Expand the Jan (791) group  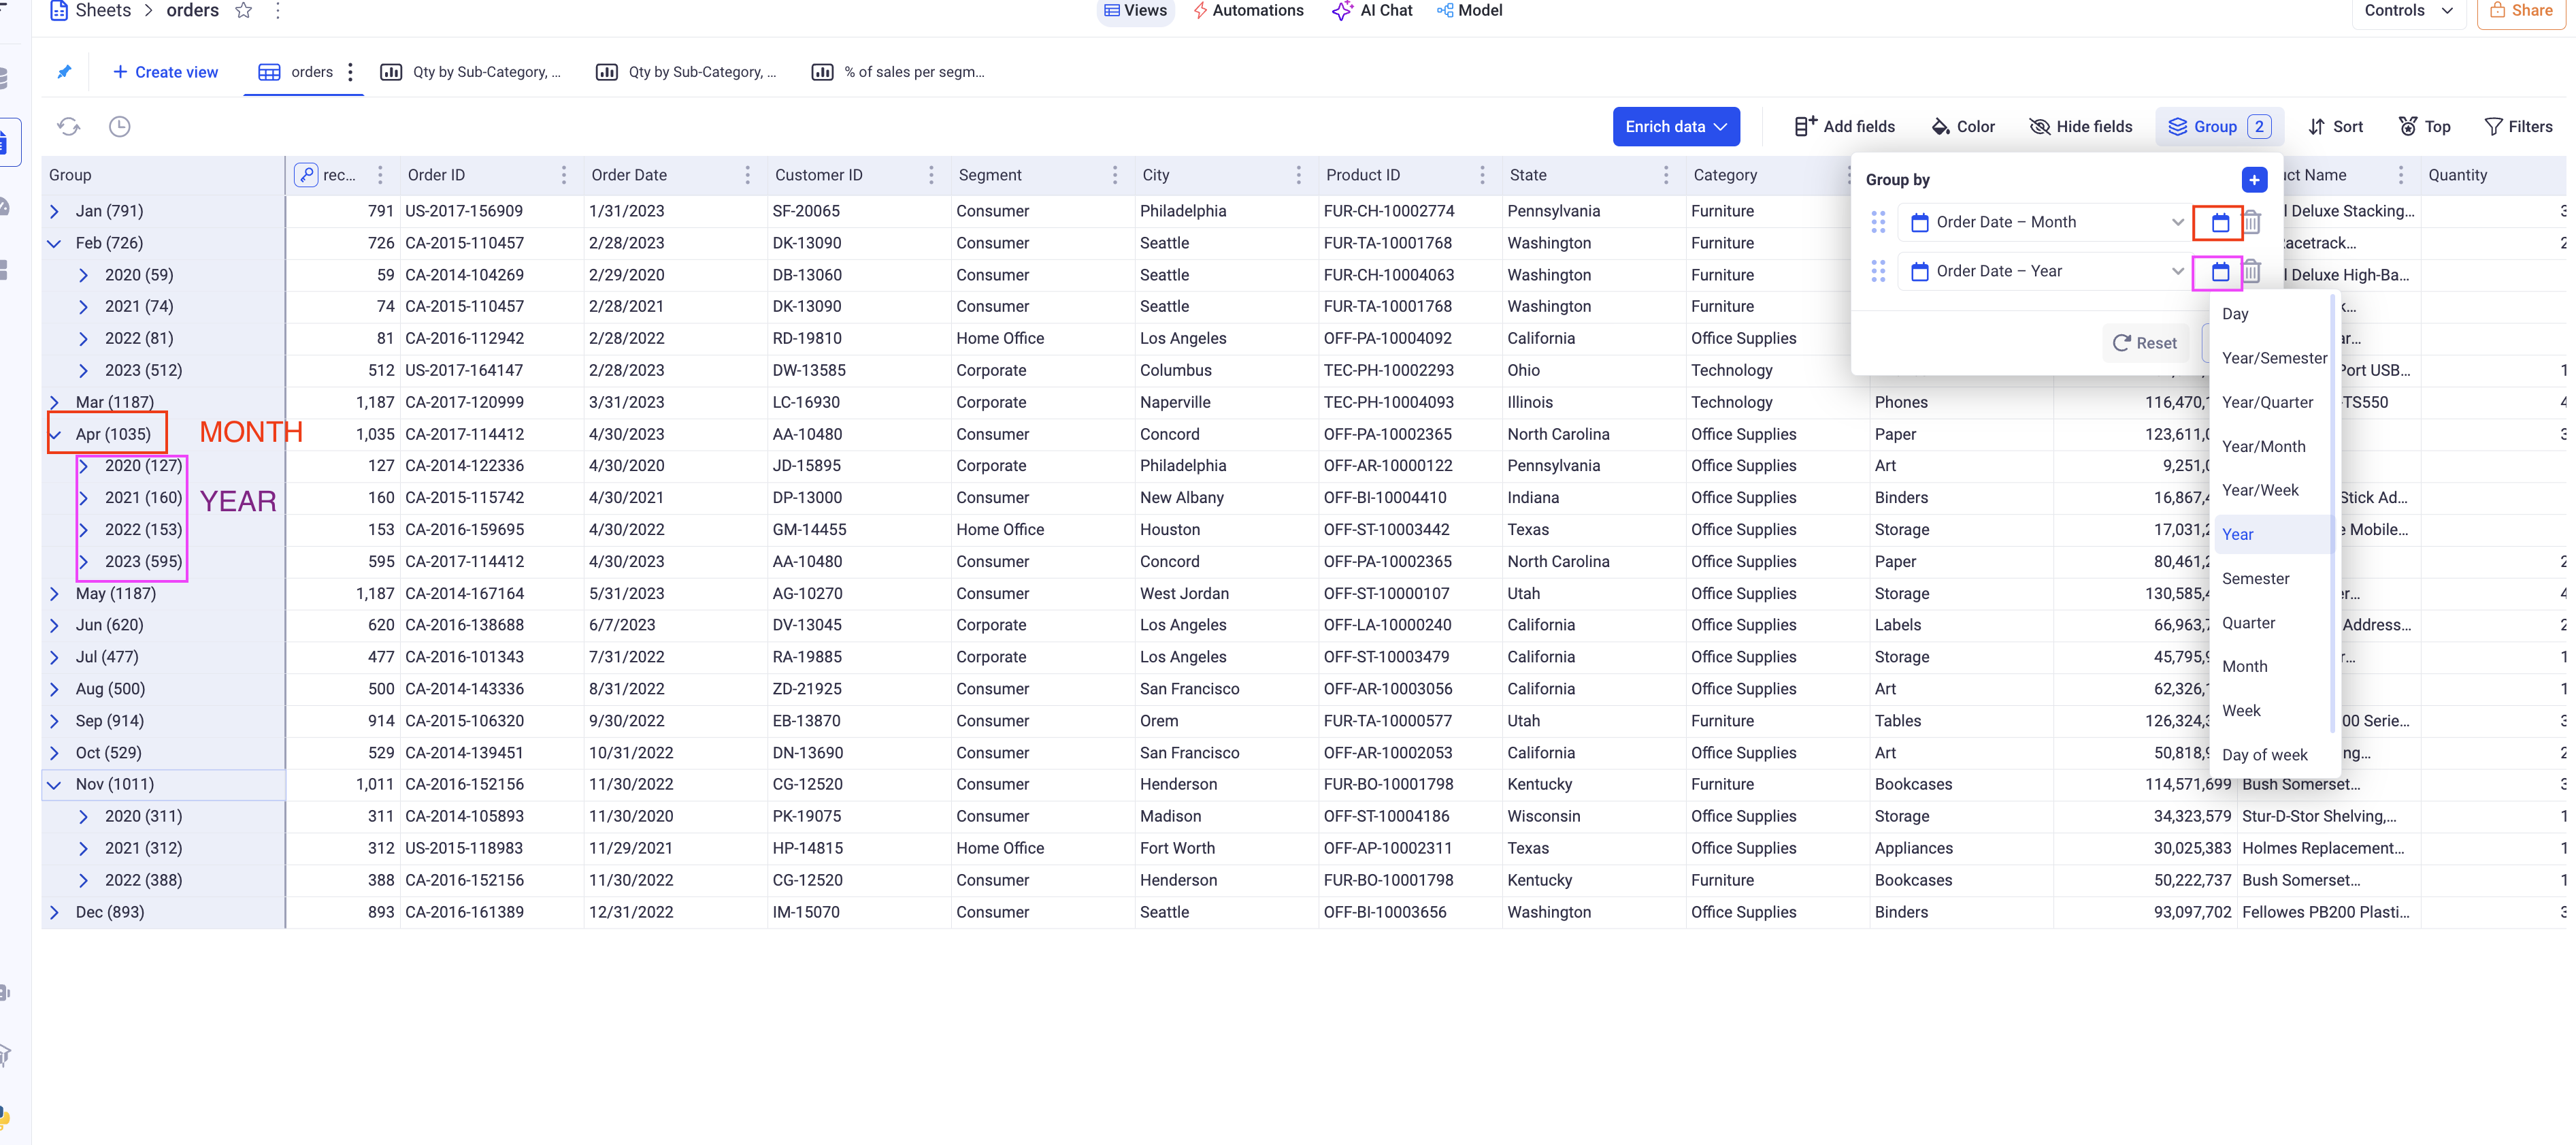(55, 211)
